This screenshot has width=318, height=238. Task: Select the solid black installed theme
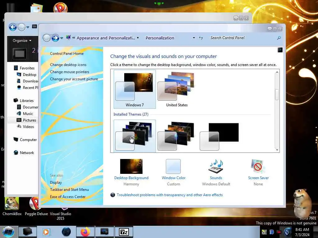(x=219, y=136)
